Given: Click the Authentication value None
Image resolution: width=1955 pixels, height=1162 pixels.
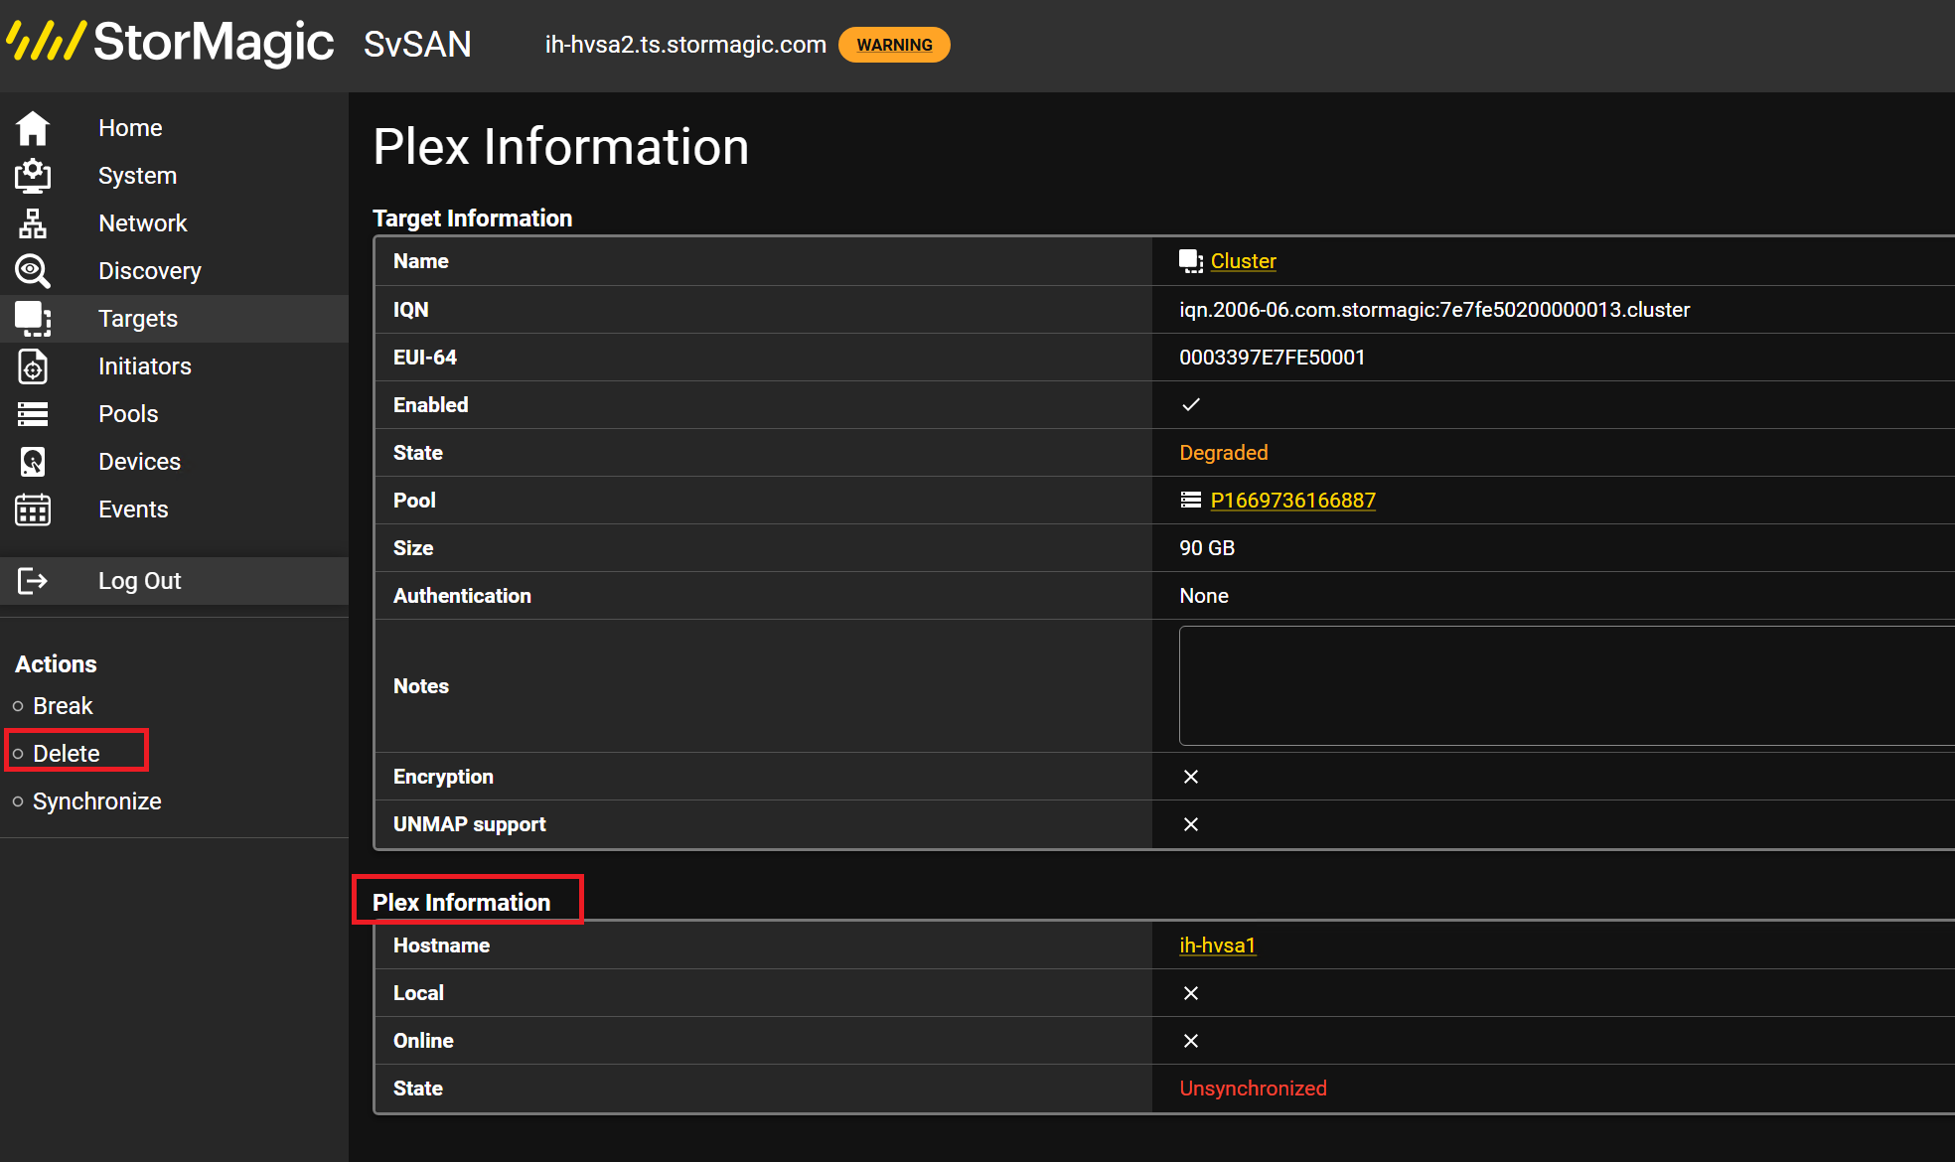Looking at the screenshot, I should (1203, 596).
